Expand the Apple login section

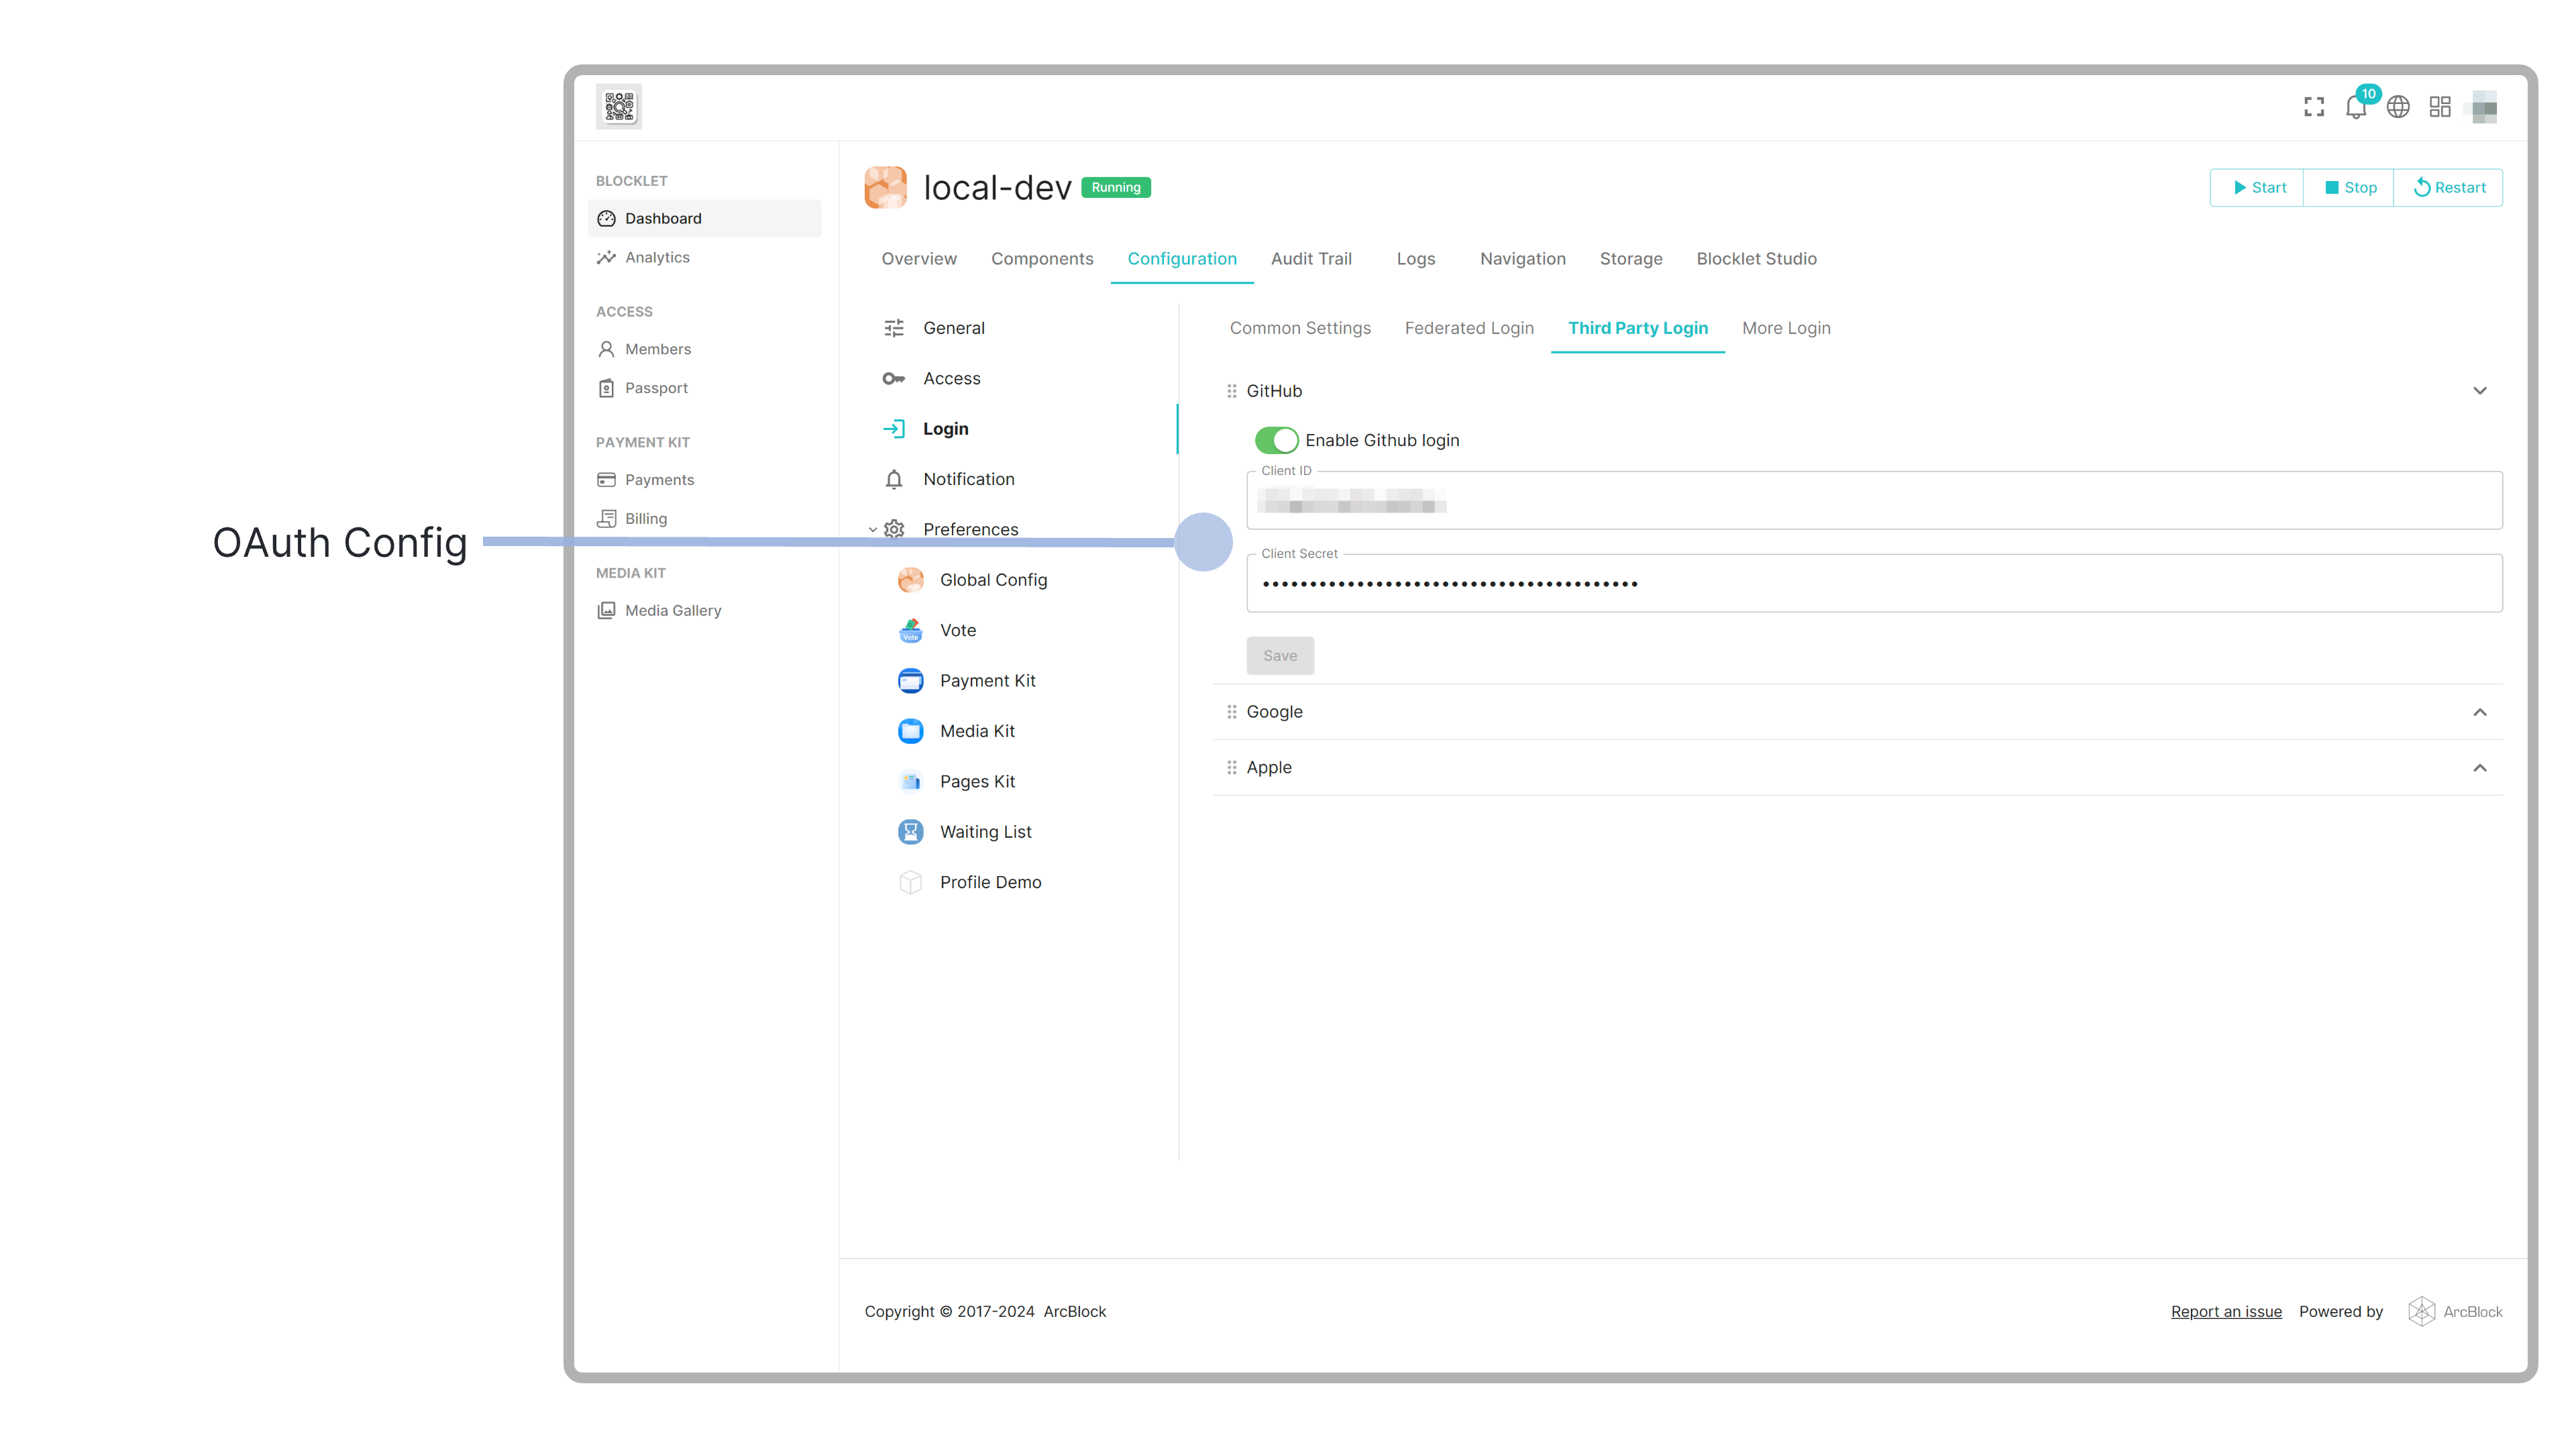tap(2479, 768)
